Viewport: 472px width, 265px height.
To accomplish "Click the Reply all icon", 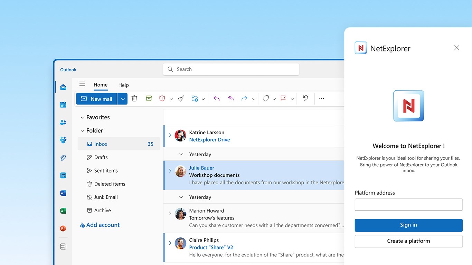I will tap(231, 98).
